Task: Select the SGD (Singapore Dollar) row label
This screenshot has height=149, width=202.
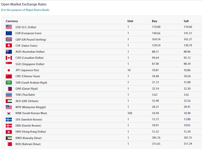Action: [30, 64]
